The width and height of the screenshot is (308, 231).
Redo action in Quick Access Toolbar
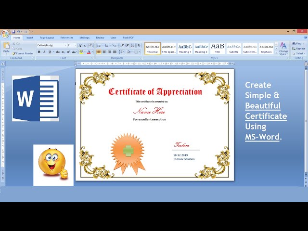26,32
